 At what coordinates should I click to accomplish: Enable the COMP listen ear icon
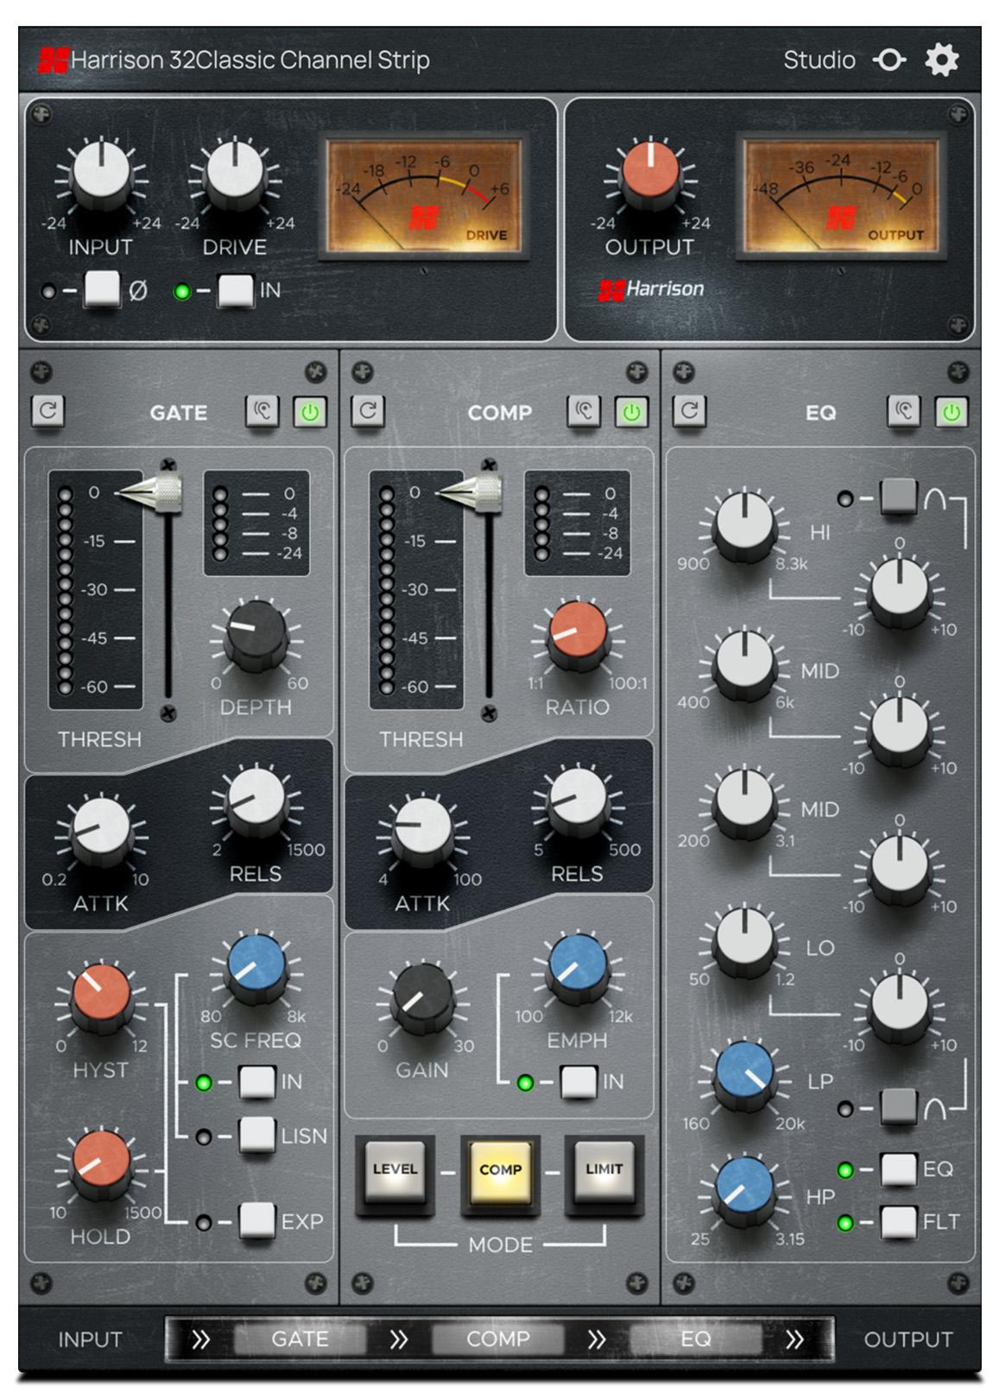coord(584,411)
